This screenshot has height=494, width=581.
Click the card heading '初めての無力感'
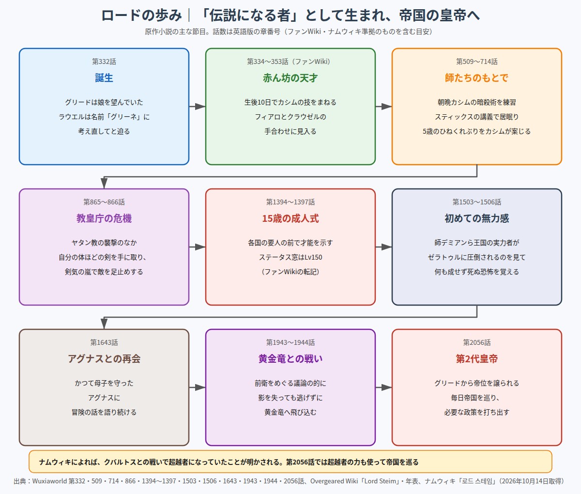tap(477, 218)
